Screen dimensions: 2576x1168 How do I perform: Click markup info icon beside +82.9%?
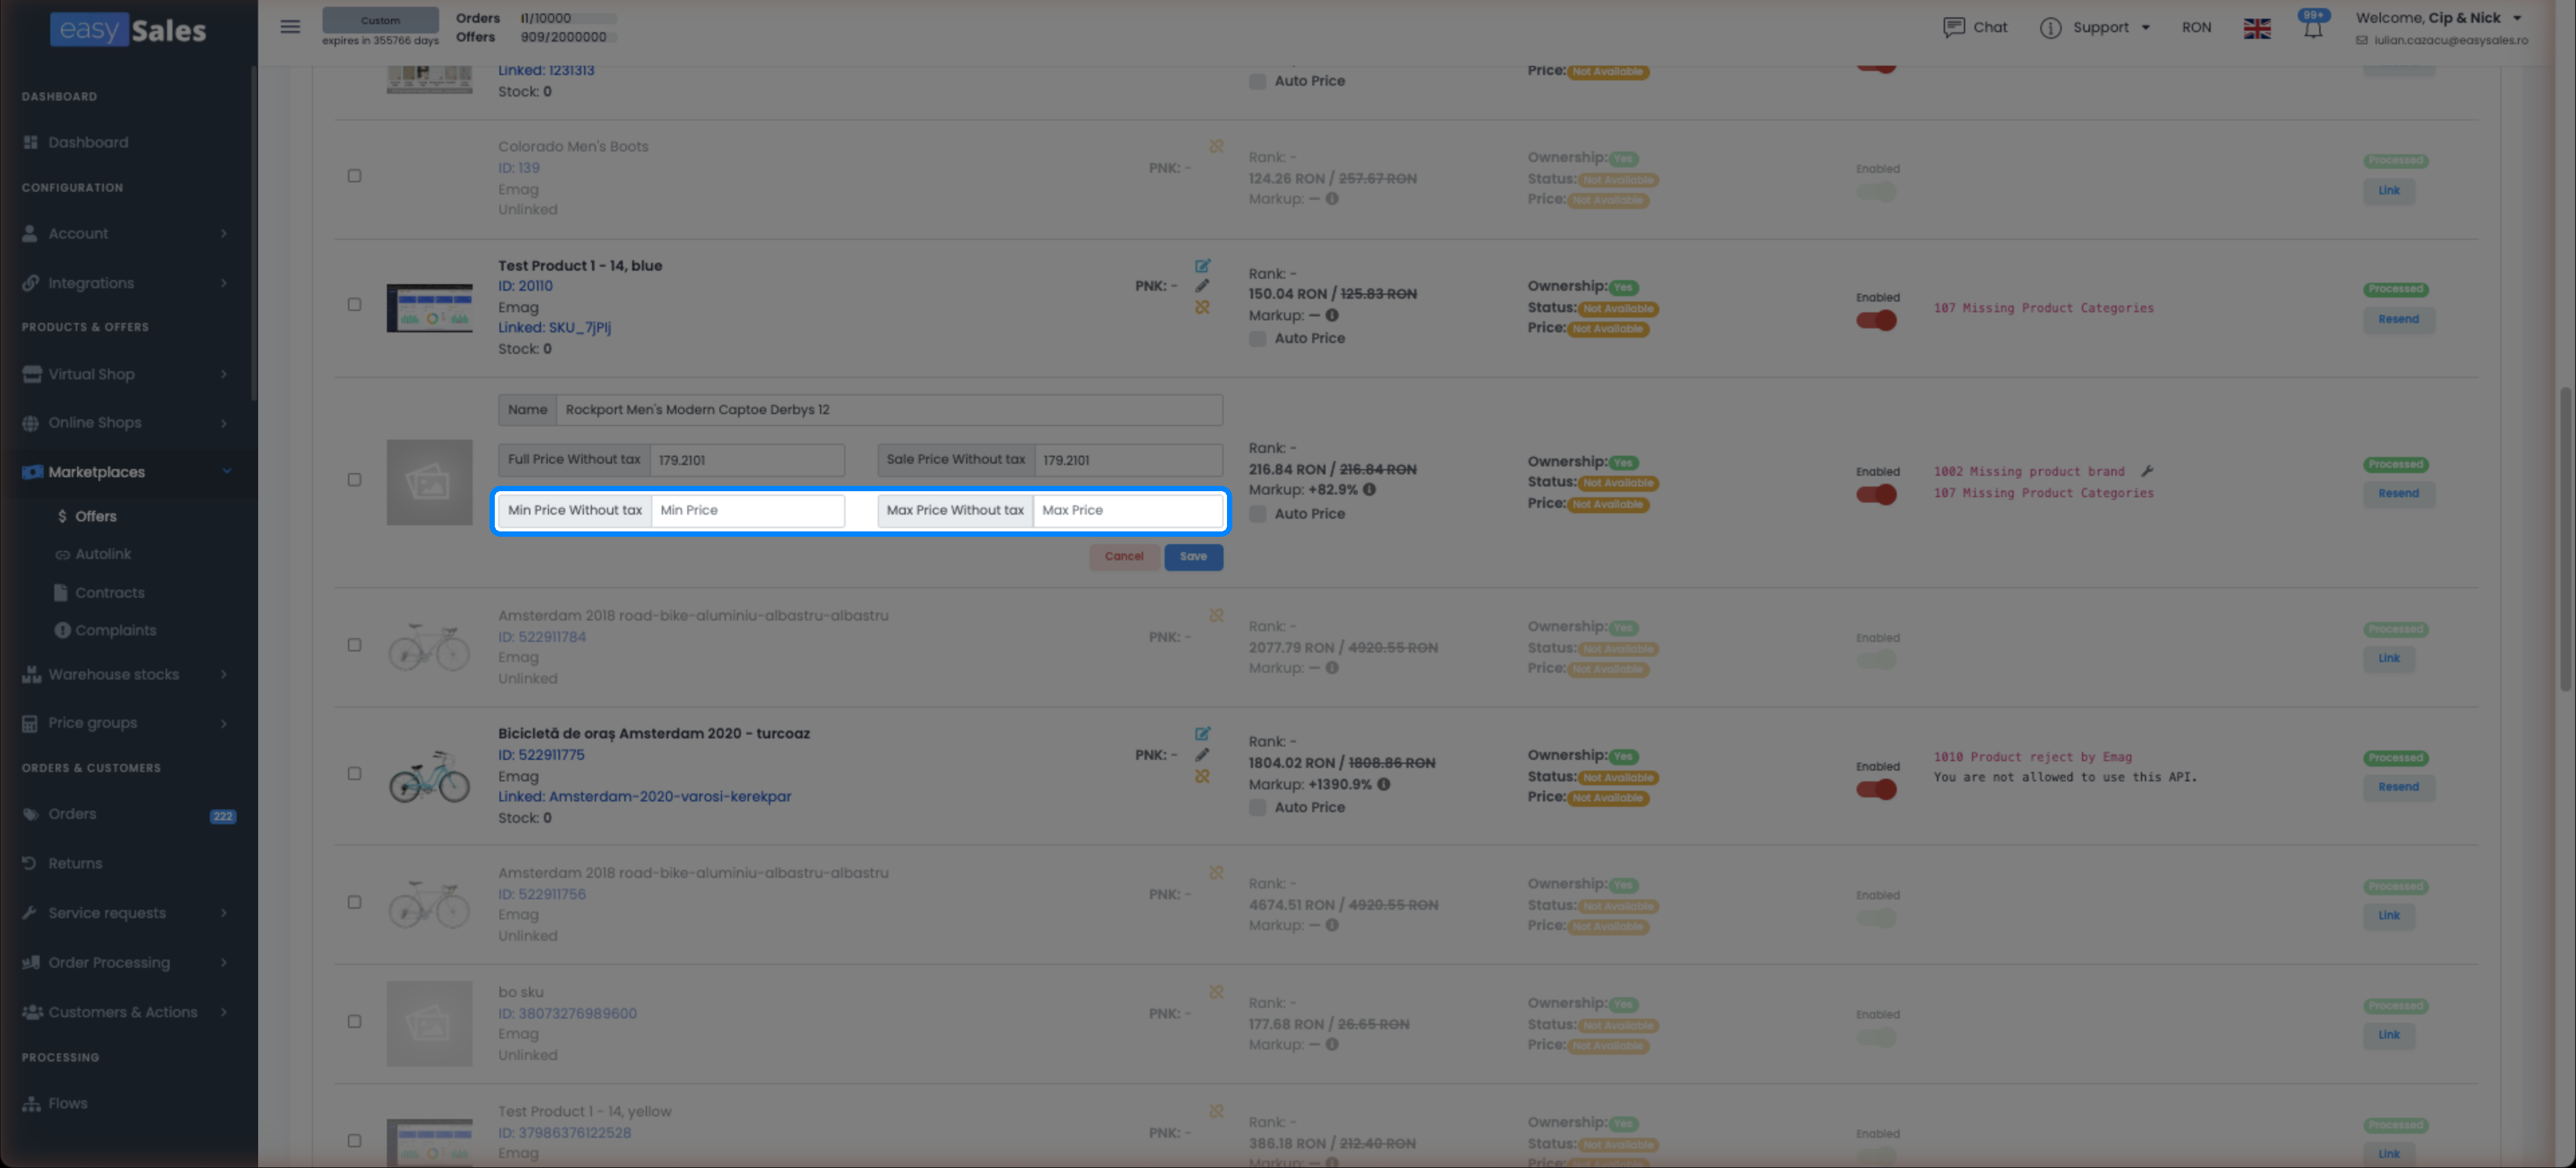[x=1369, y=490]
